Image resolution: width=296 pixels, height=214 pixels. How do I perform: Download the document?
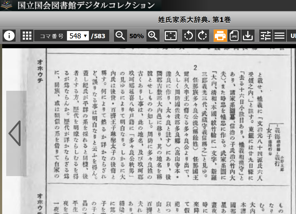(248, 36)
